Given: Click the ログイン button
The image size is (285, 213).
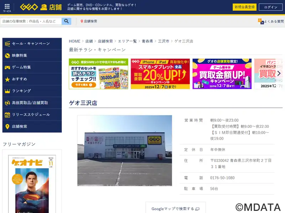Looking at the screenshot, I should [x=271, y=7].
